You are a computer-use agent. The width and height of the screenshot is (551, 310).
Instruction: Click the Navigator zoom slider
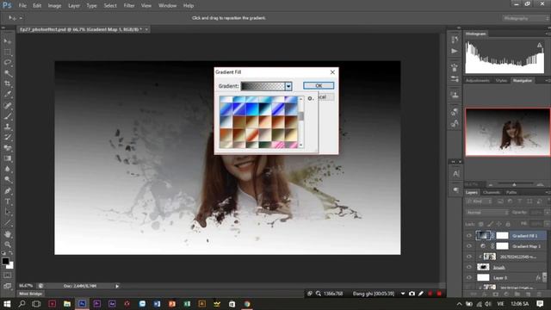(515, 184)
